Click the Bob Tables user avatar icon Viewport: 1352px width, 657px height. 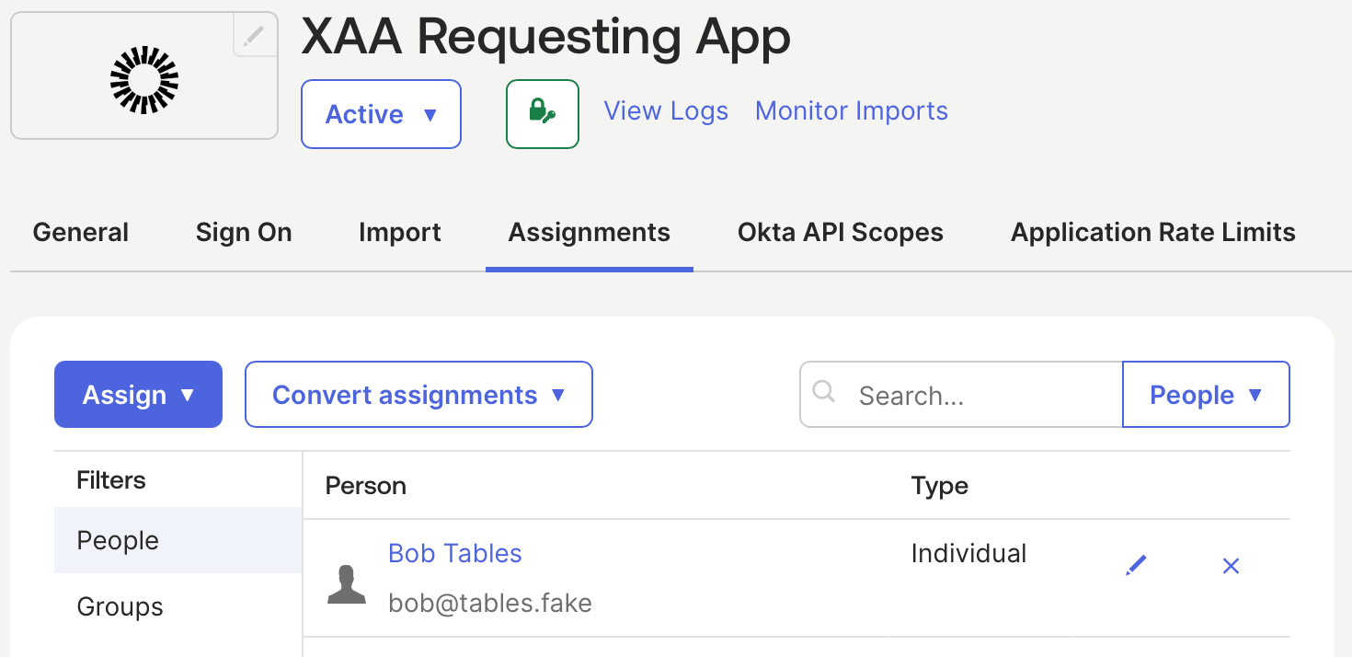(x=347, y=584)
